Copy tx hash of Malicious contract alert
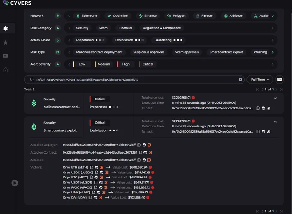Screen dimensions: 292x214 (258, 108)
